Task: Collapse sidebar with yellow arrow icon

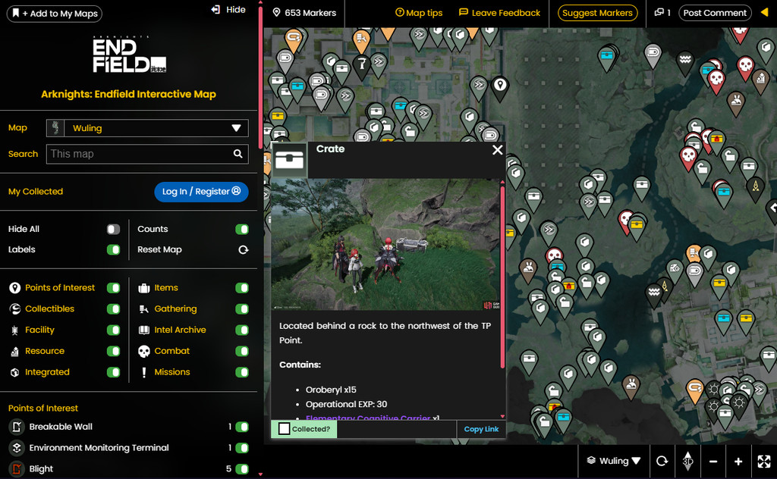Action: click(765, 12)
